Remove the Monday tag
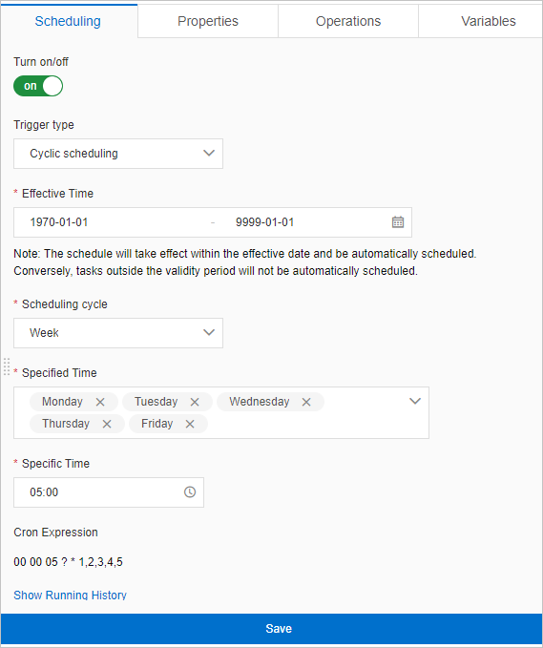 point(100,402)
